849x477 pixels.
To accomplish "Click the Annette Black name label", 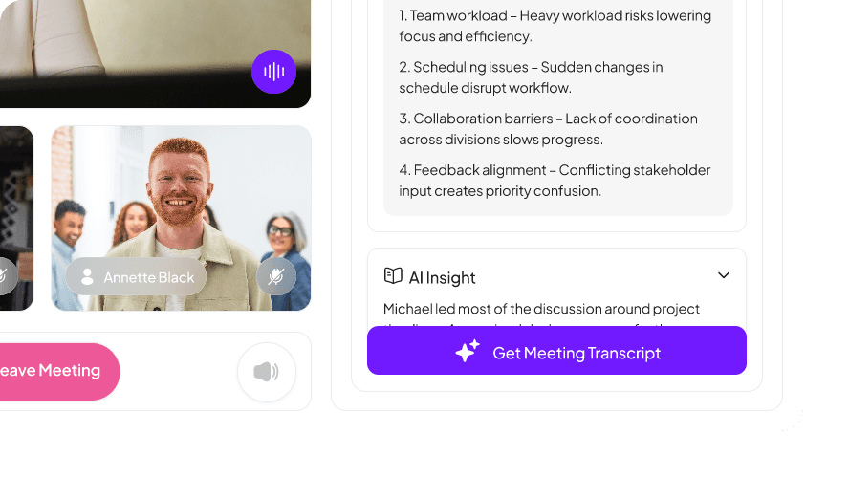I will (x=136, y=276).
